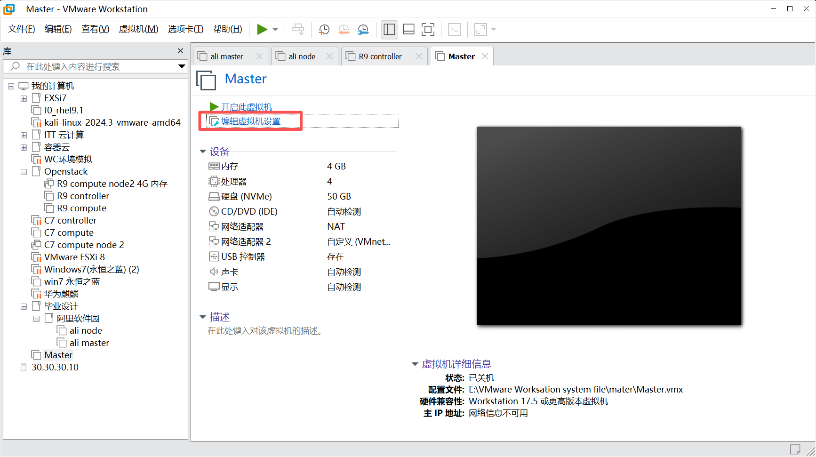
Task: Open the 查看(V) menu
Action: tap(96, 29)
